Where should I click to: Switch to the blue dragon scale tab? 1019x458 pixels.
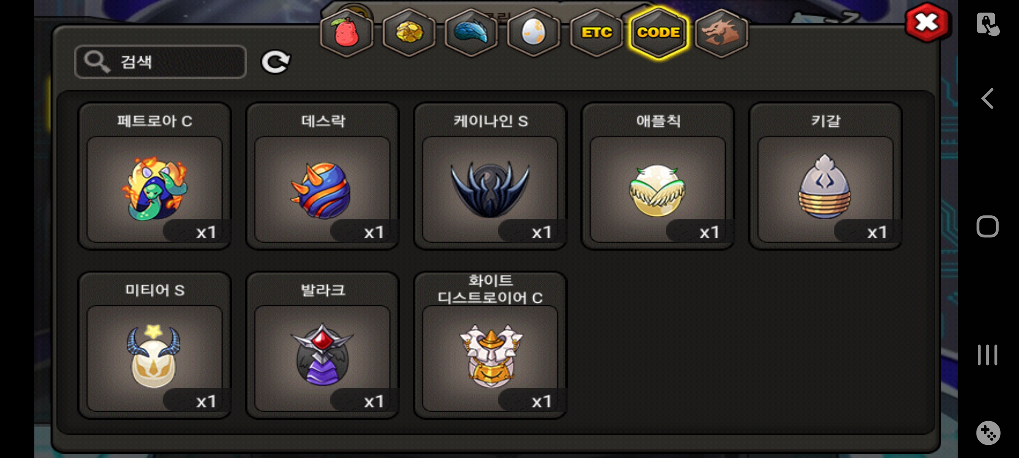tap(471, 33)
